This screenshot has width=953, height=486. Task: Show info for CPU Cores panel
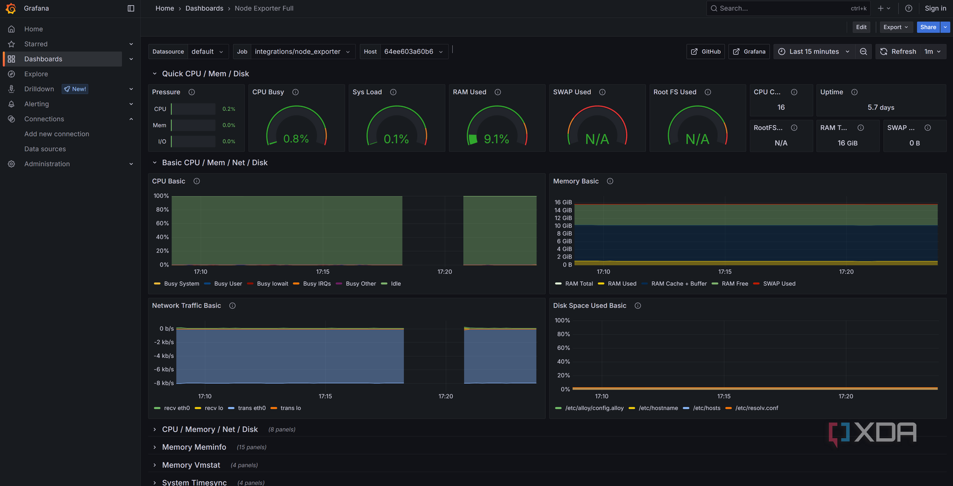(x=794, y=92)
